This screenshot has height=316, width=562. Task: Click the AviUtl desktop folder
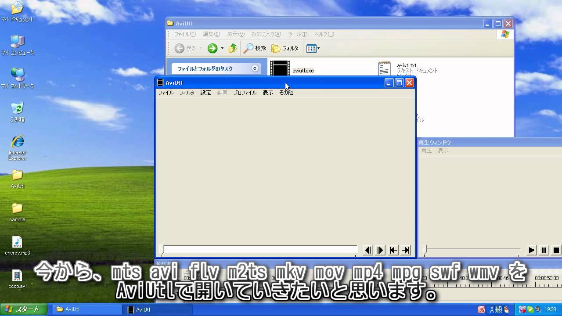click(17, 179)
